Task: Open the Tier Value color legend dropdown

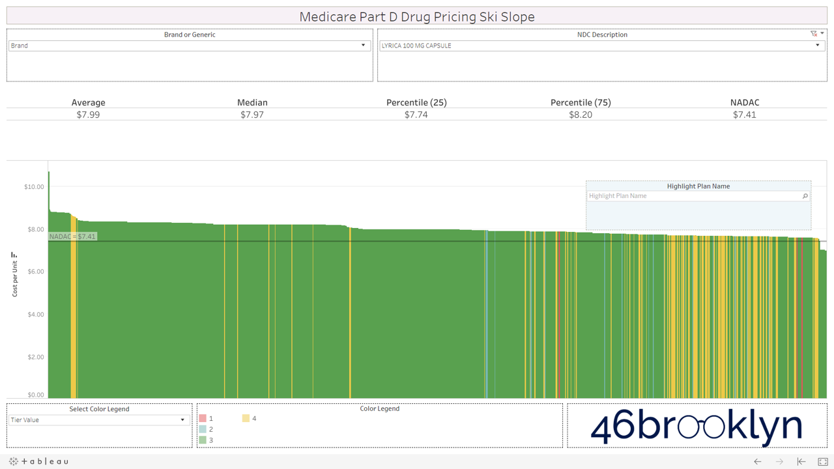Action: [99, 420]
